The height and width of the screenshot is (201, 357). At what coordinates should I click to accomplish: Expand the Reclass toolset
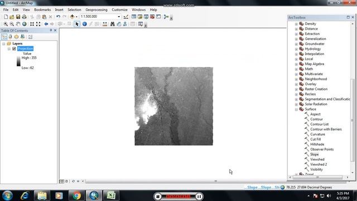click(296, 94)
